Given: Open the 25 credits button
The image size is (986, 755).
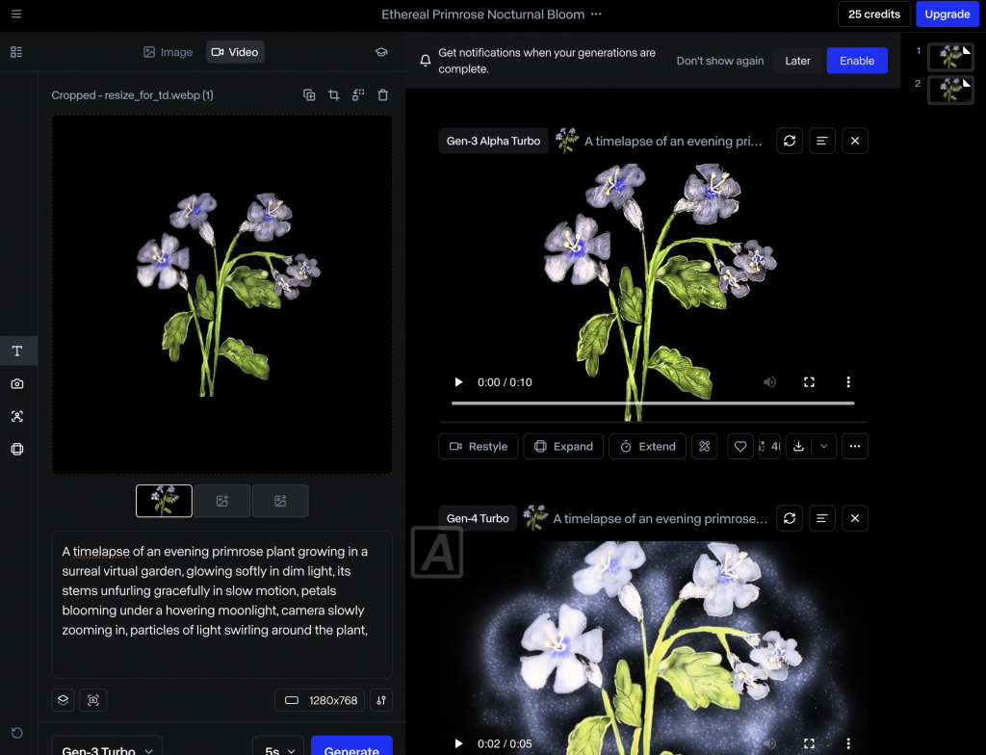Looking at the screenshot, I should click(874, 13).
